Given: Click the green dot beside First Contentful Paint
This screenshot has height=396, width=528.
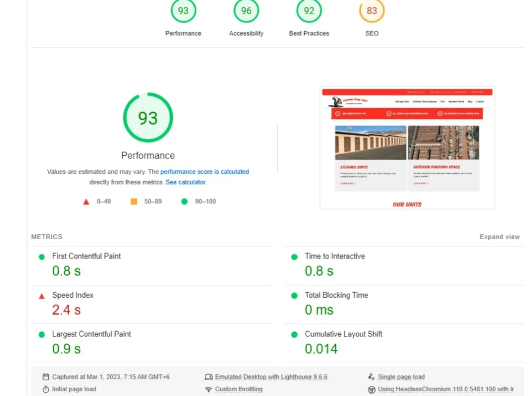Looking at the screenshot, I should pyautogui.click(x=42, y=257).
